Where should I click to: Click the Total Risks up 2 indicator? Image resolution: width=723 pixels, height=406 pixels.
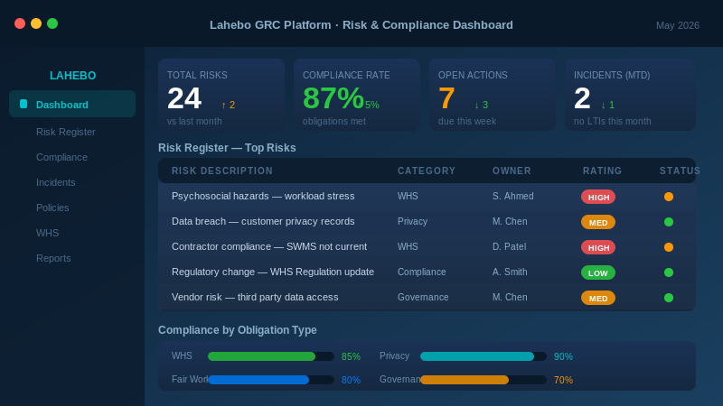(229, 105)
